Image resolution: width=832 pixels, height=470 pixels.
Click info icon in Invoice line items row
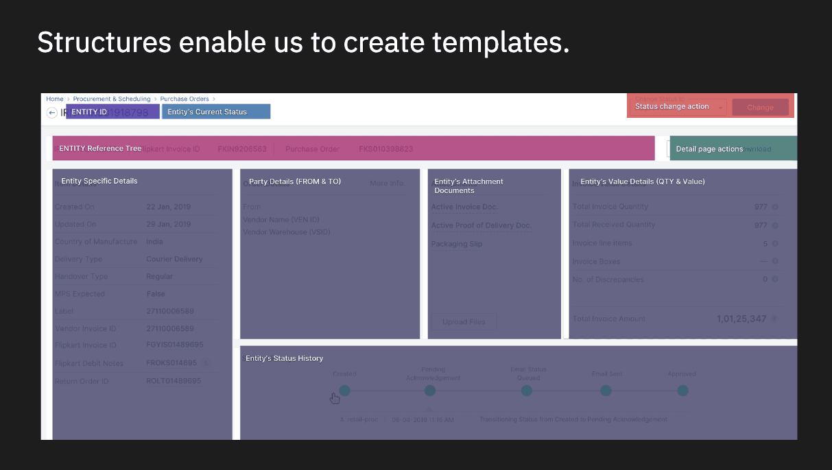coord(775,243)
